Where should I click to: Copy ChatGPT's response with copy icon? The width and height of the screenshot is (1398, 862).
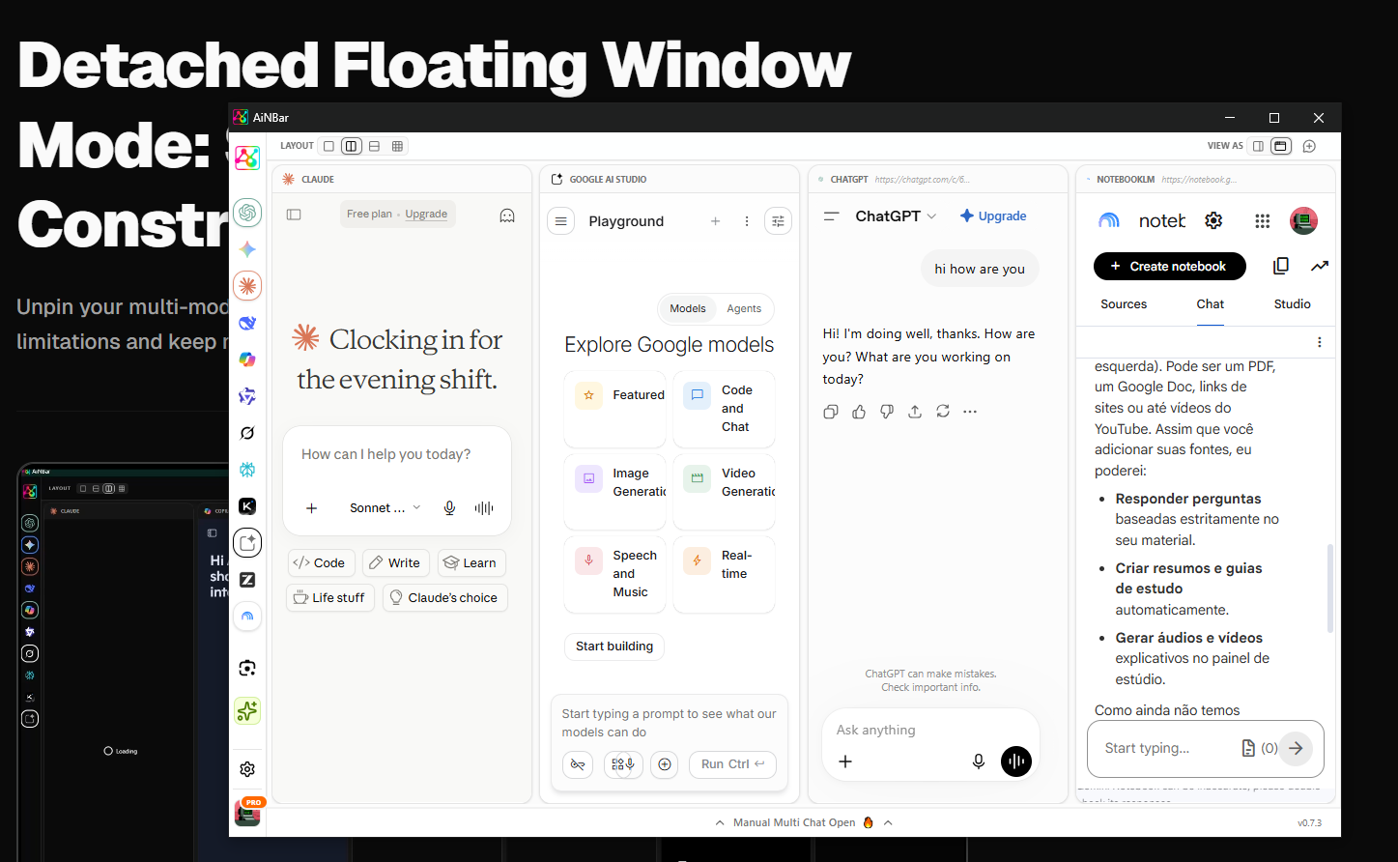[x=831, y=412]
